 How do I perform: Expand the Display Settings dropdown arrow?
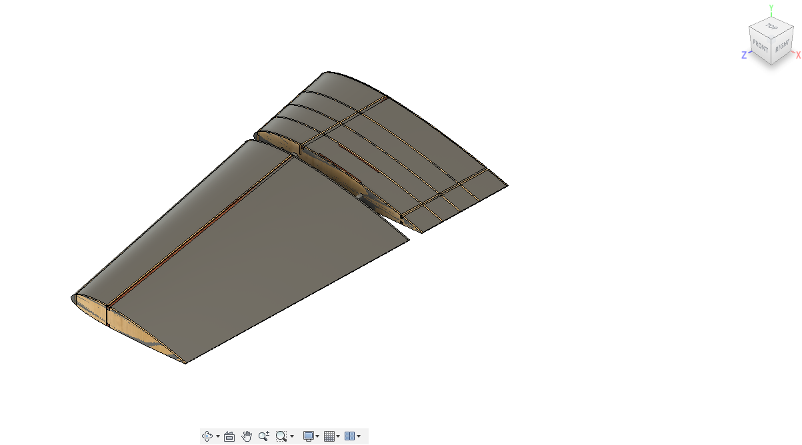[317, 437]
